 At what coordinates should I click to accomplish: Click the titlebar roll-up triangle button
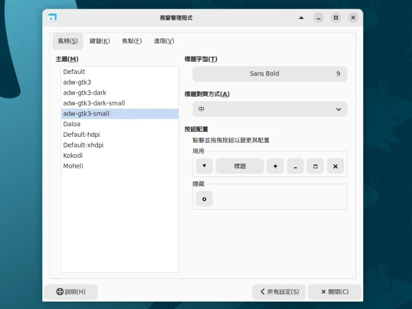coord(301,17)
